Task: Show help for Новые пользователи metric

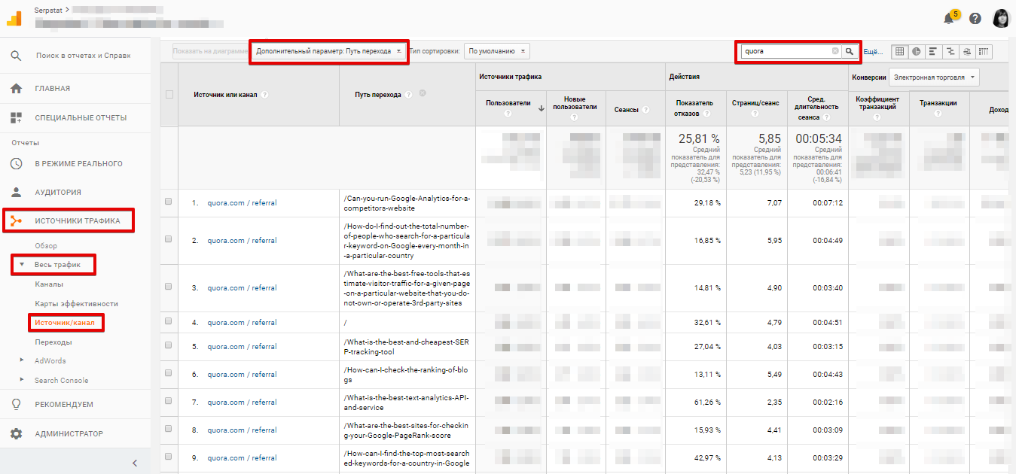Action: point(574,117)
